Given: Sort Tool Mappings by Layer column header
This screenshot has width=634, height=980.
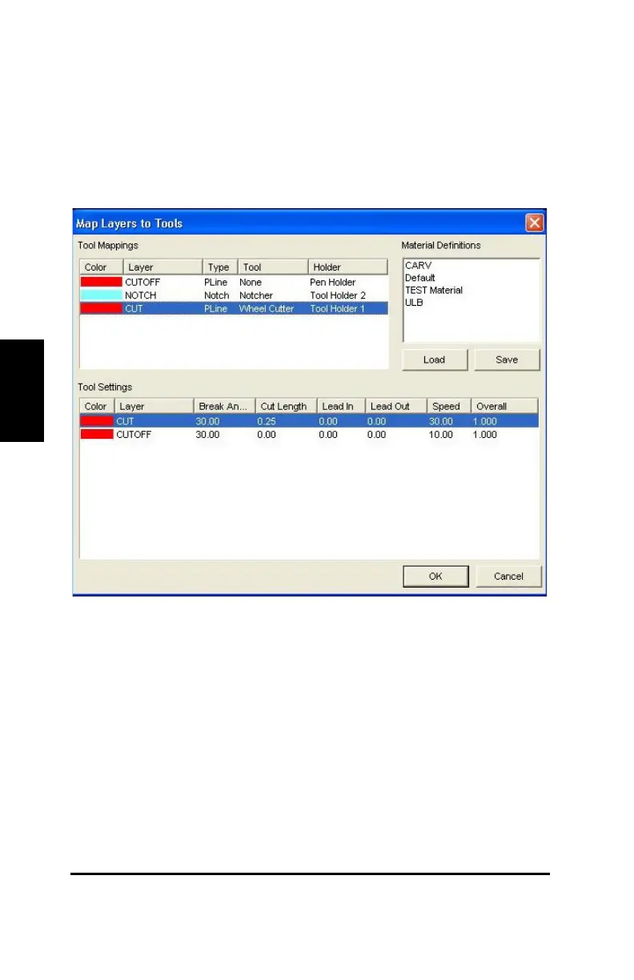Looking at the screenshot, I should coord(163,267).
